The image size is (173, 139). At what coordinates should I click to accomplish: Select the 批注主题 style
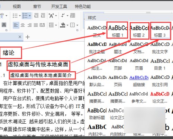point(97,48)
